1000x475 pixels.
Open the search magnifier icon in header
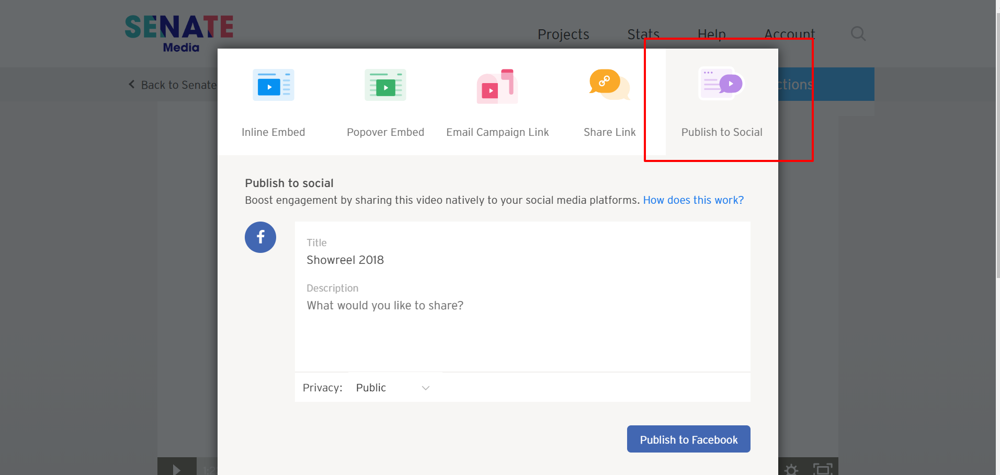(858, 34)
